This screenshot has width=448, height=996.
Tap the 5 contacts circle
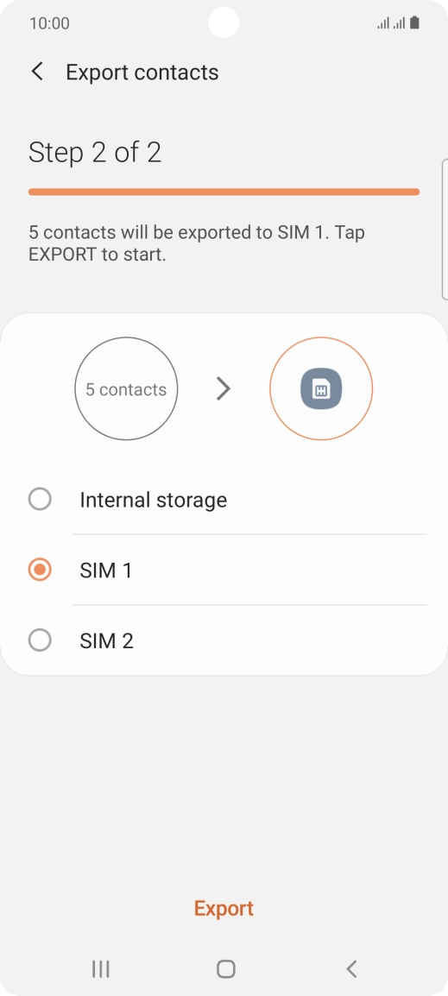click(126, 388)
